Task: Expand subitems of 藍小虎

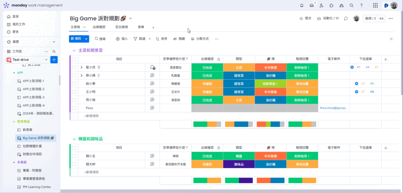Action: [81, 67]
